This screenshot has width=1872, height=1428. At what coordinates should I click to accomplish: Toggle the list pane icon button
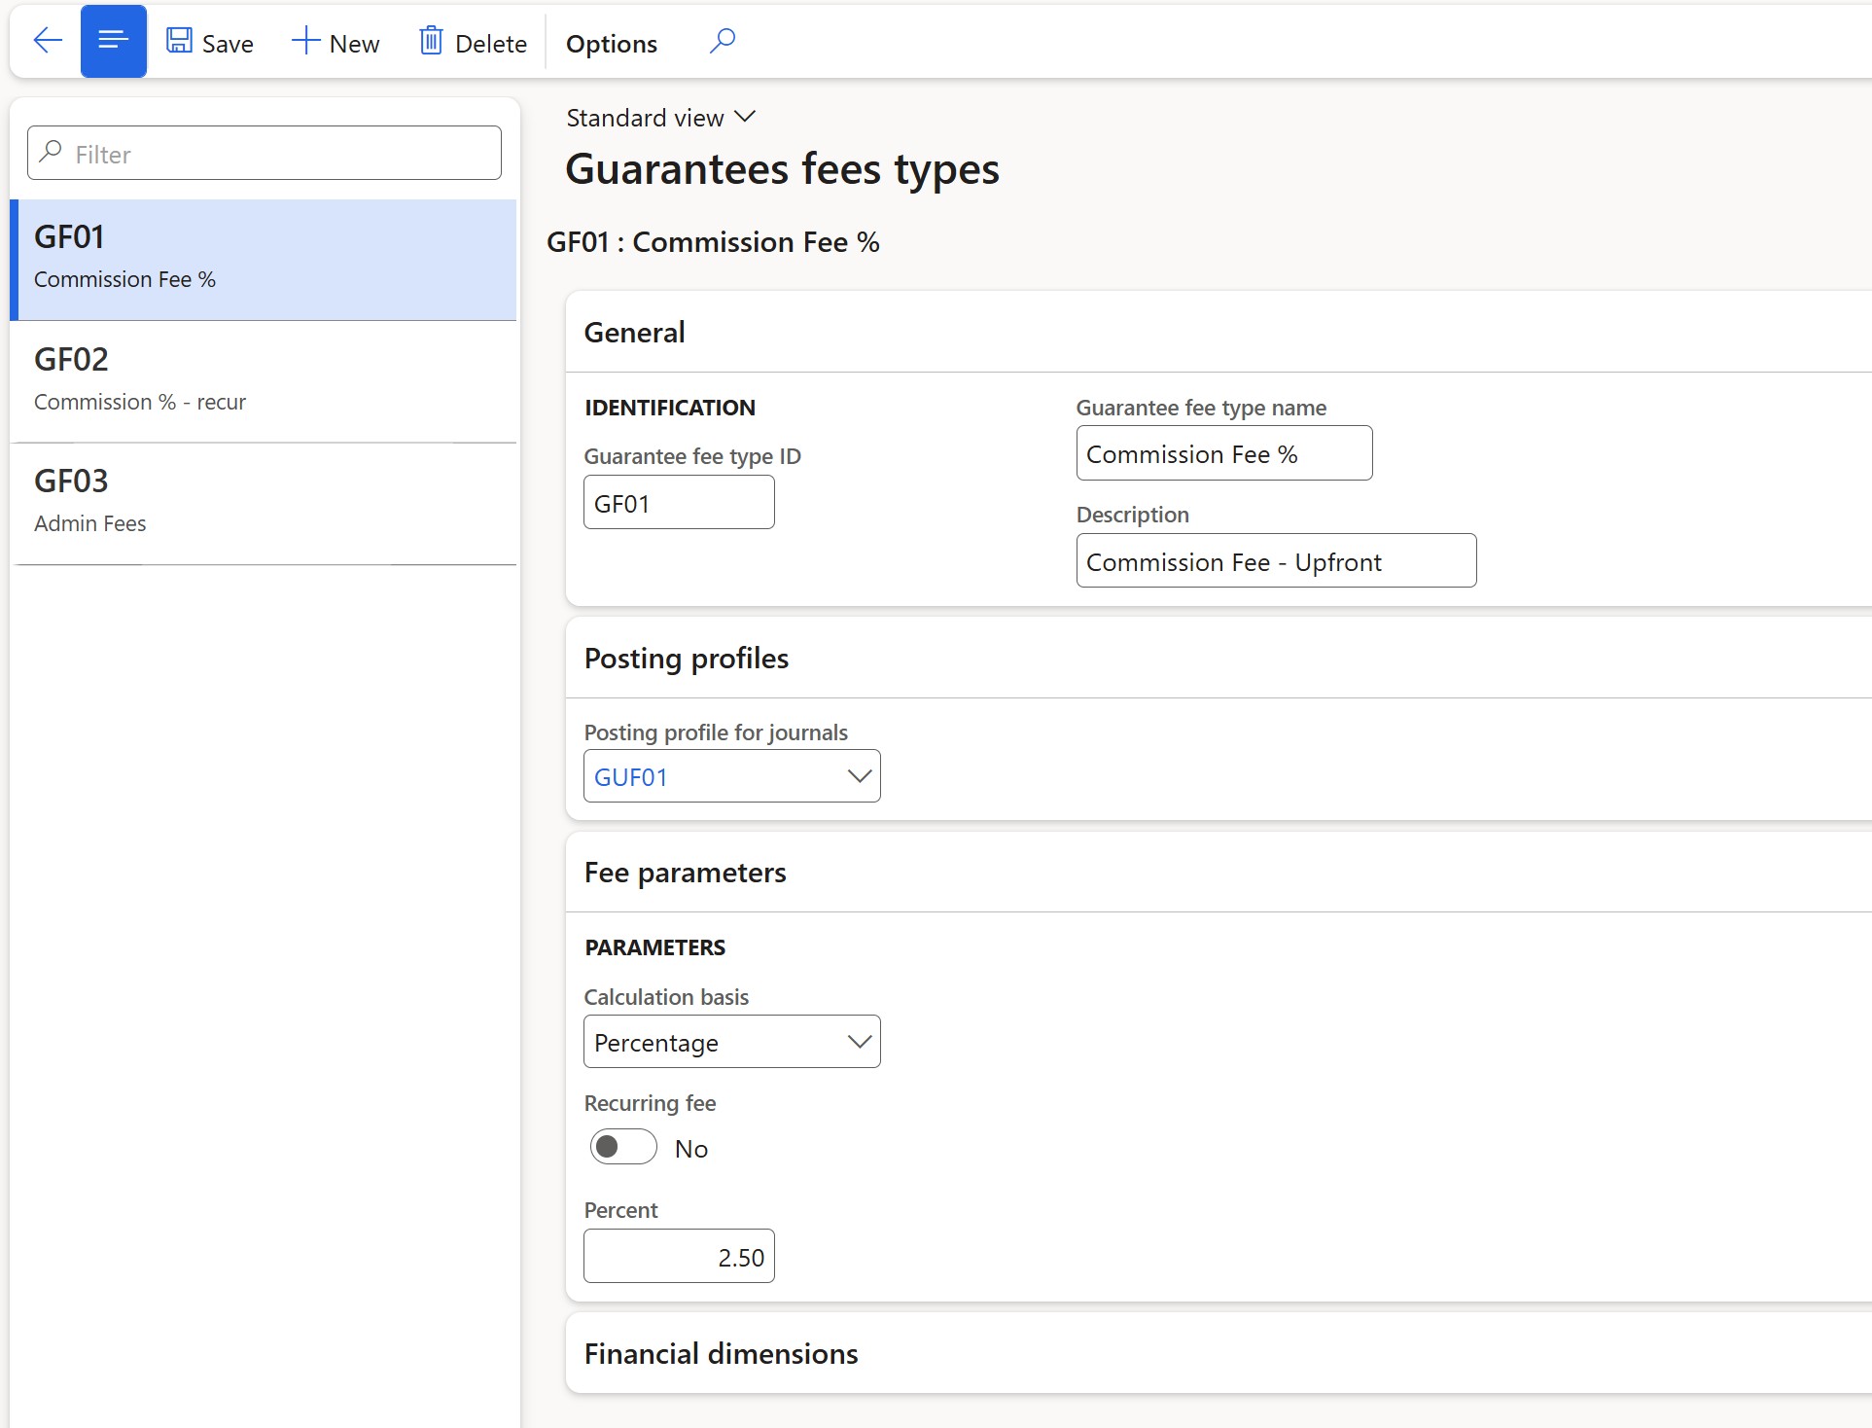tap(114, 41)
